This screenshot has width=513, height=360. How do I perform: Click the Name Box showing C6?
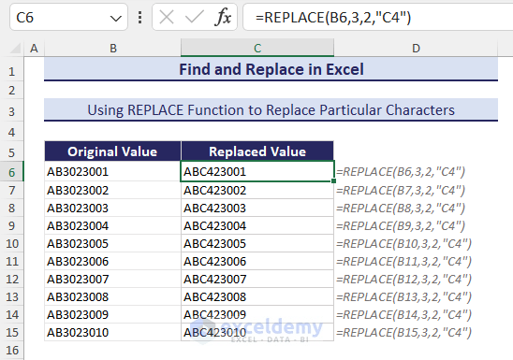(68, 17)
